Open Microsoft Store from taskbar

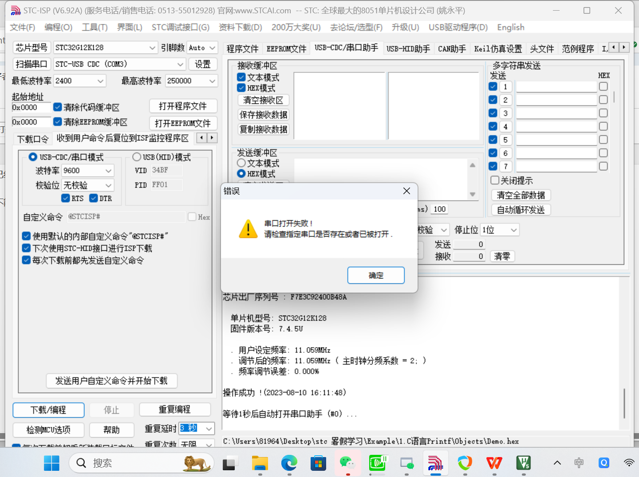click(319, 463)
